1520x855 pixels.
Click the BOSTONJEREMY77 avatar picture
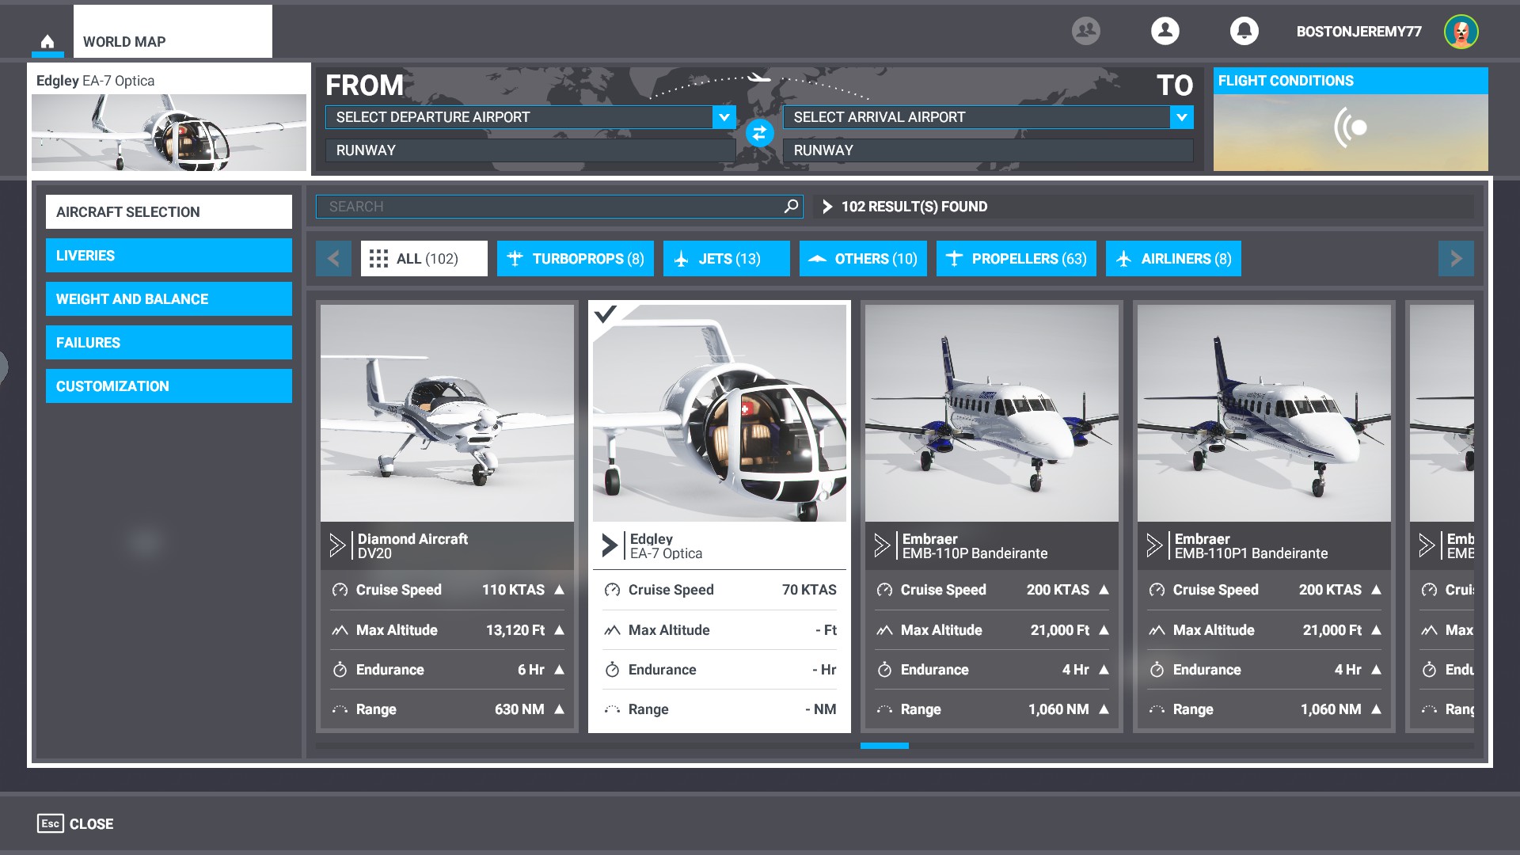(x=1461, y=32)
